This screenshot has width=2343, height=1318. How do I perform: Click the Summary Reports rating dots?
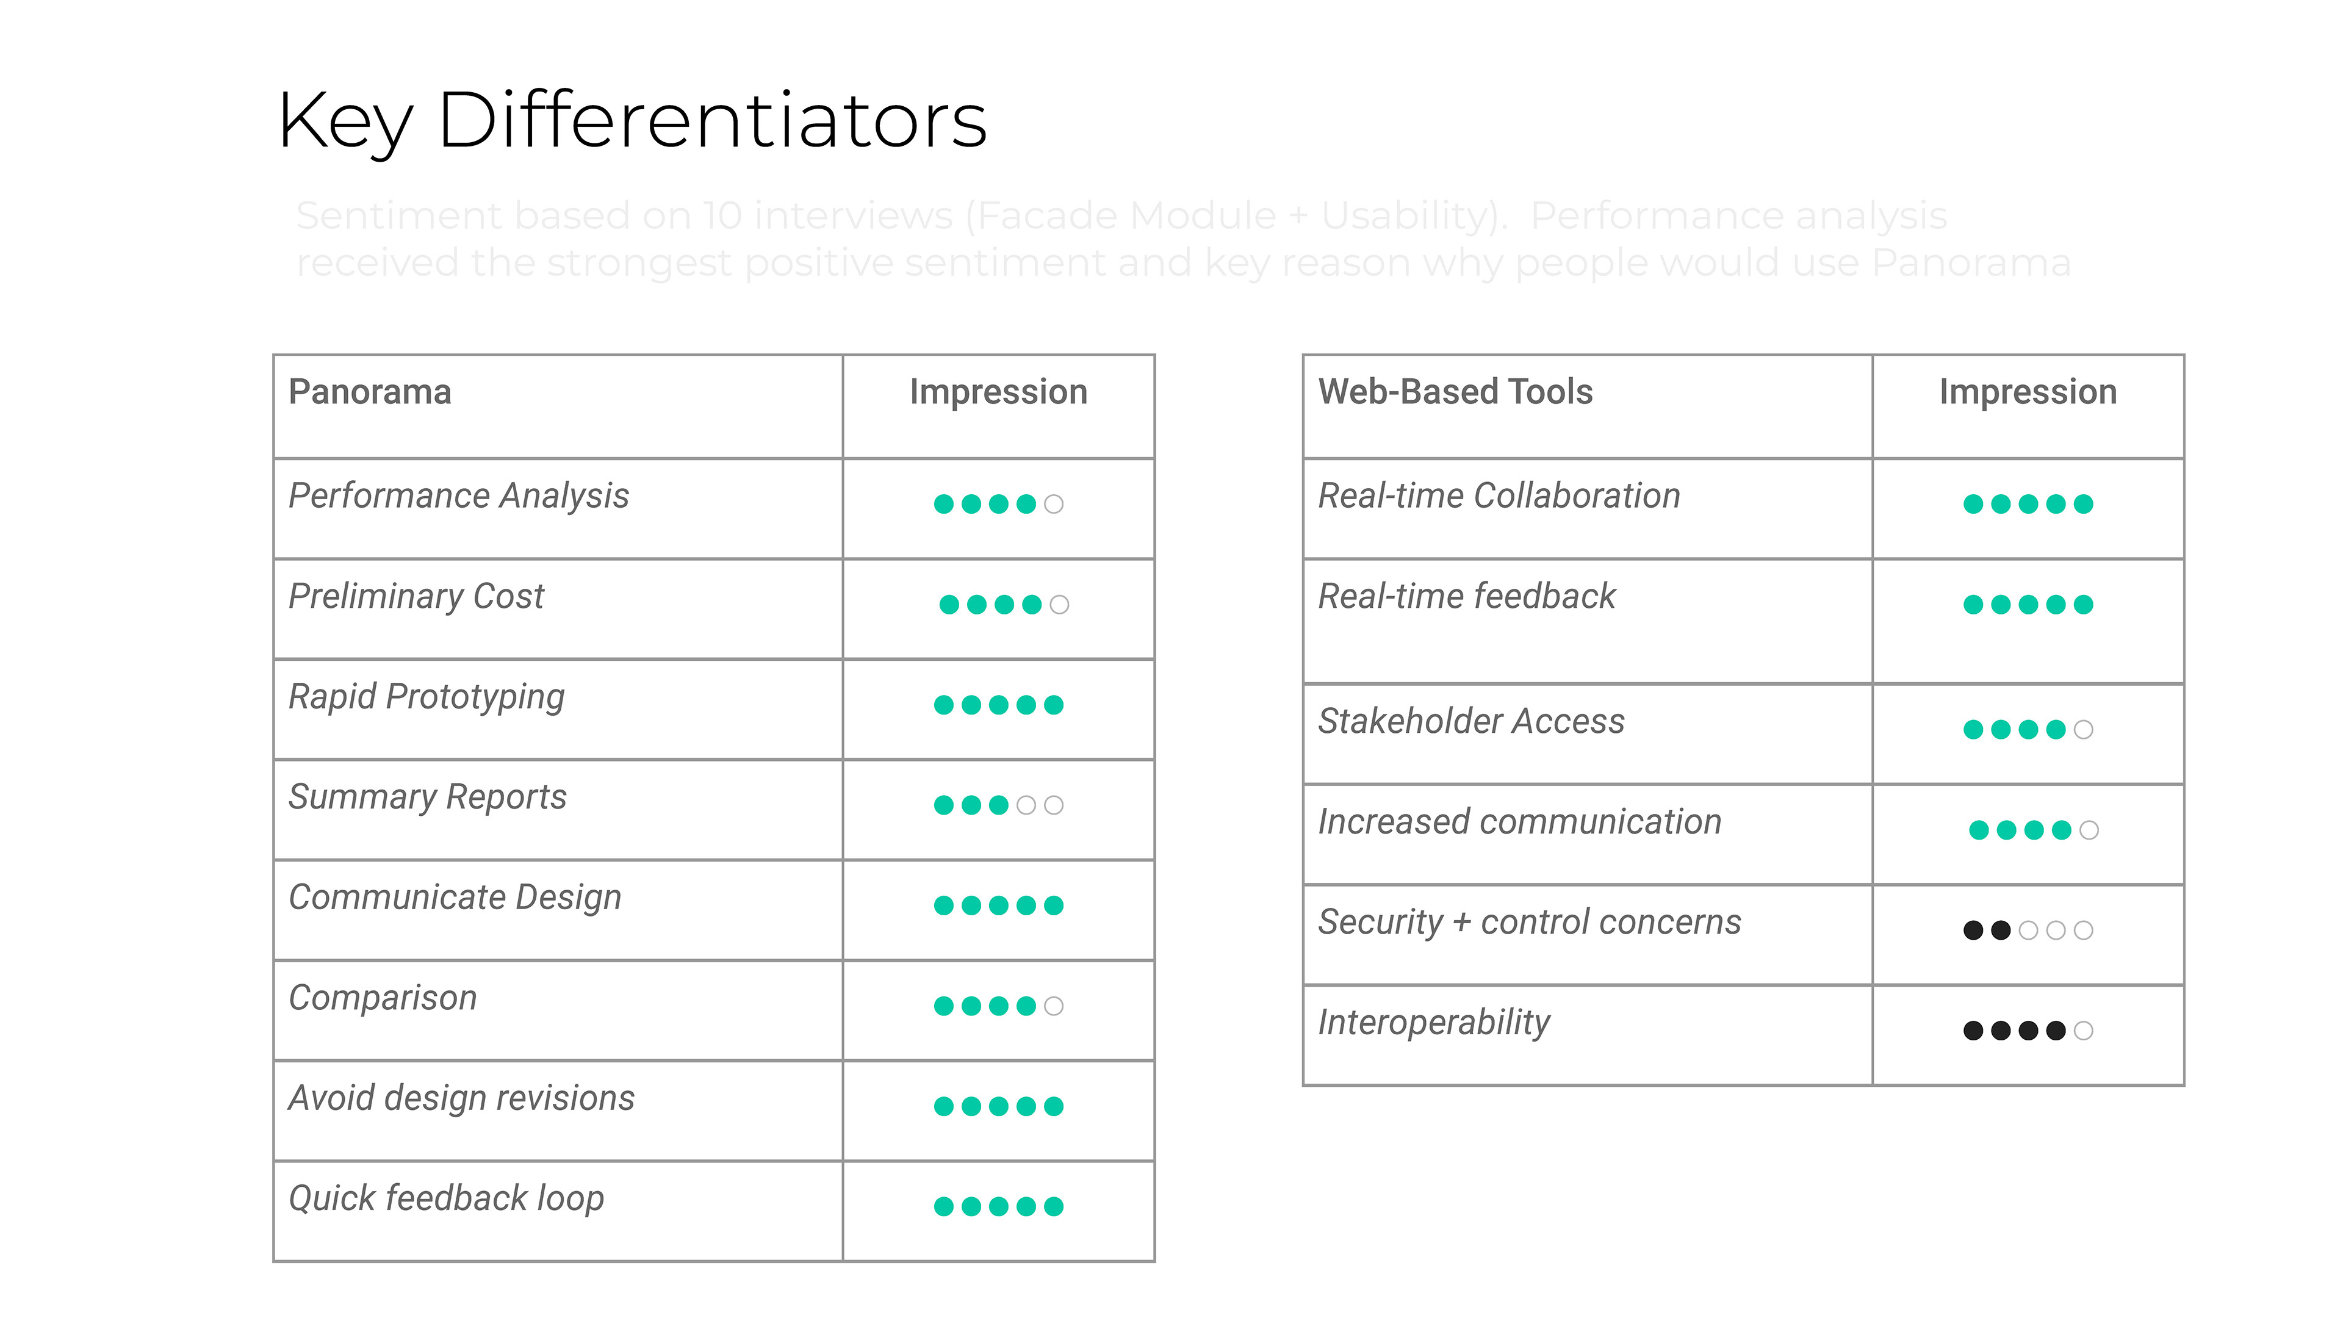click(999, 805)
